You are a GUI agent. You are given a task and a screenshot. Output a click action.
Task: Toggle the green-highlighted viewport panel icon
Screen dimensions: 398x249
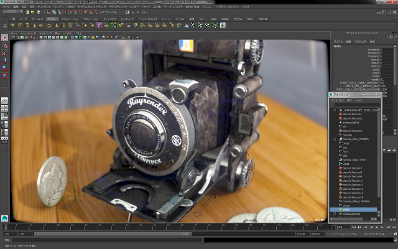(81, 37)
